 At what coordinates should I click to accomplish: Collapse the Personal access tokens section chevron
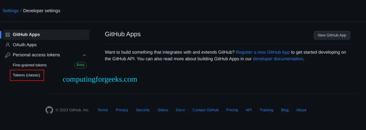(84, 55)
